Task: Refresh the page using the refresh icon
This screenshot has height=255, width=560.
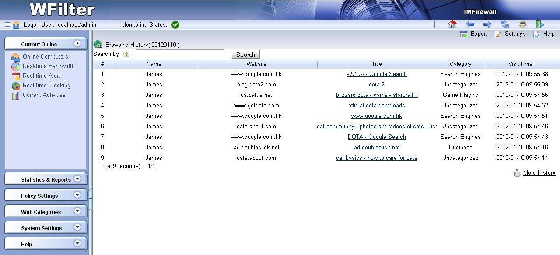Action: [x=505, y=24]
